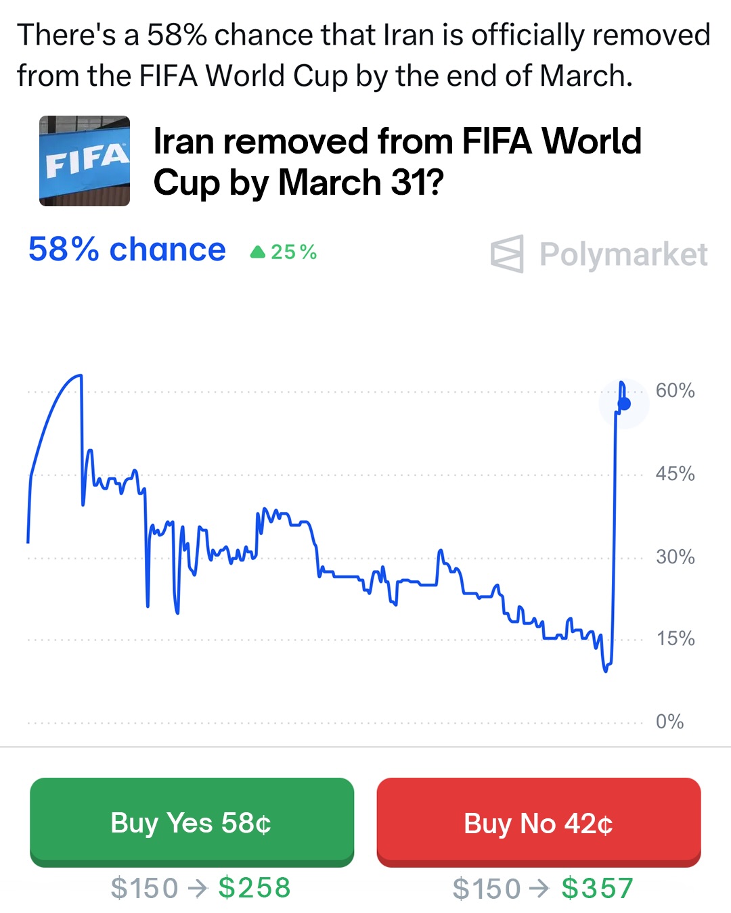
Task: Click the Polymarket logo icon
Action: pyautogui.click(x=507, y=254)
